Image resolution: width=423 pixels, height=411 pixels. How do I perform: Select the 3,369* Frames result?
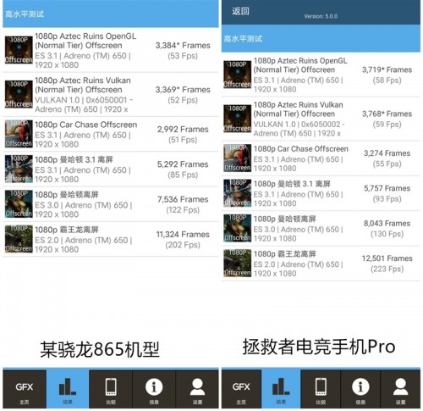pos(183,90)
